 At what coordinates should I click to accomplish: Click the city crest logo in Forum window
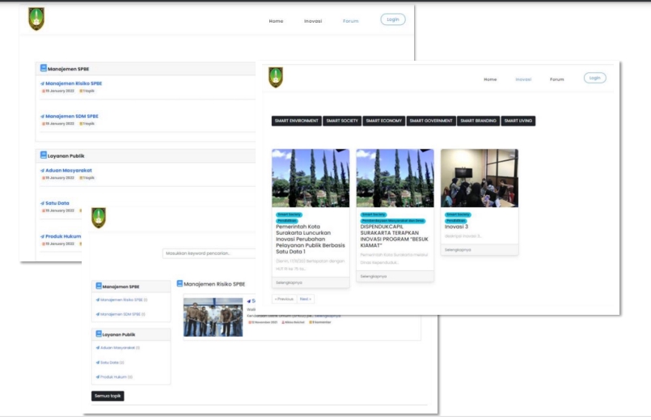coord(36,19)
